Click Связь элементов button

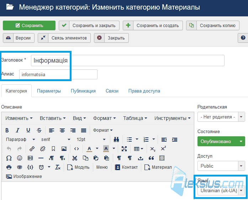64,38
